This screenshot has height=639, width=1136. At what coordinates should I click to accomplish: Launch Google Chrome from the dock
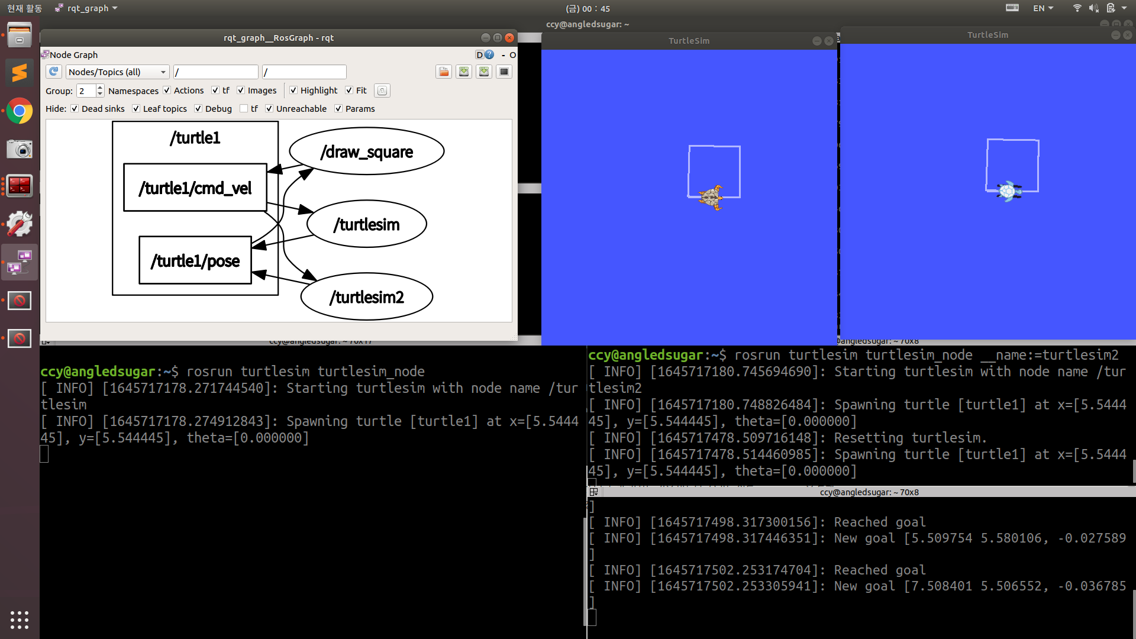[x=20, y=111]
